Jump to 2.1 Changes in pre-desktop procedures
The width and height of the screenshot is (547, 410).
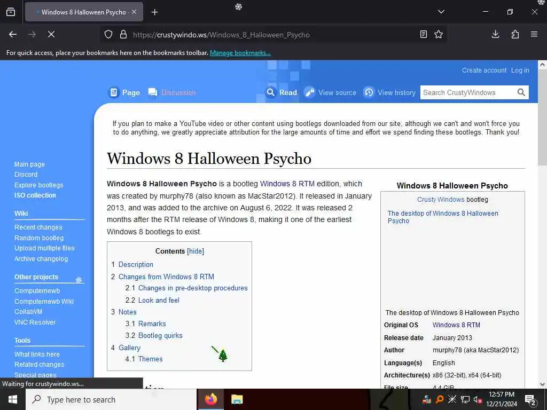tap(186, 288)
